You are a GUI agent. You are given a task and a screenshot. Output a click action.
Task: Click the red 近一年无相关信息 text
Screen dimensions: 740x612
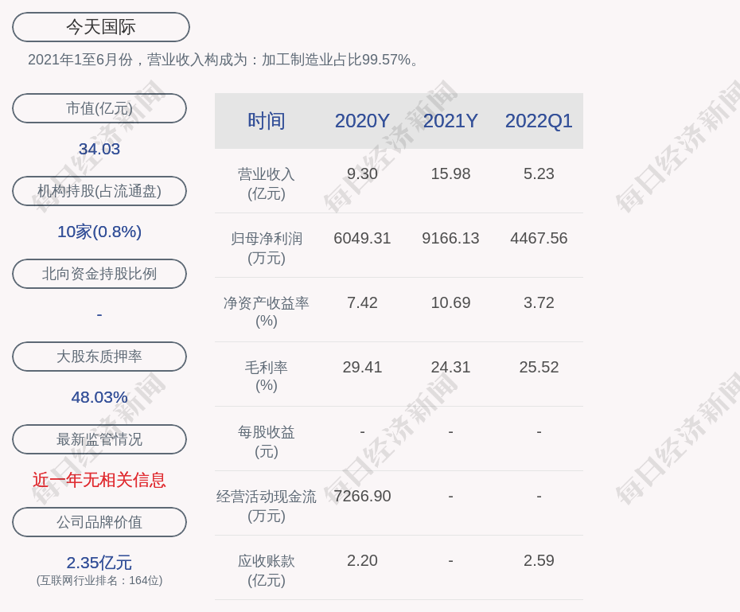pos(99,480)
